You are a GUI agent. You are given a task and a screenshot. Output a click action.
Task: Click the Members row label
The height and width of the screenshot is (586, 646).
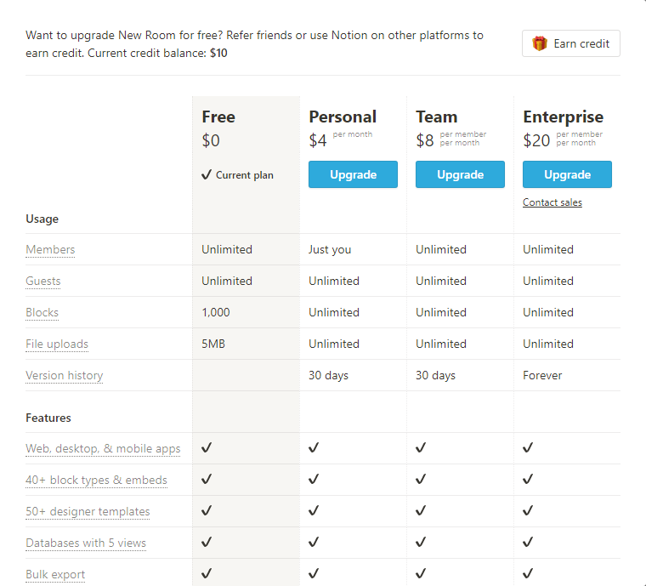tap(50, 249)
